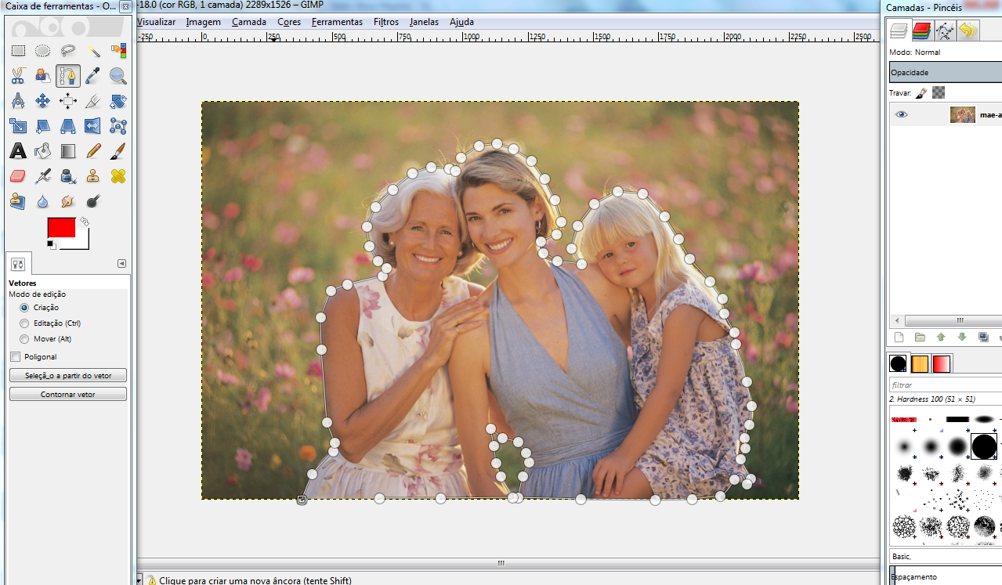Viewport: 1002px width, 585px height.
Task: Activate the Fuzzy Select magic wand tool
Action: (92, 50)
